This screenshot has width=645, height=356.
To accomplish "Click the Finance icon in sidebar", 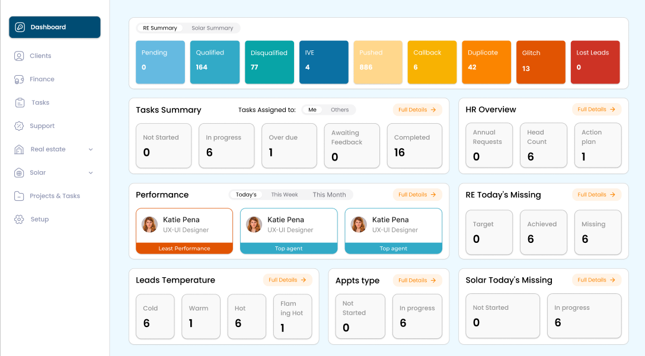I will click(x=19, y=79).
